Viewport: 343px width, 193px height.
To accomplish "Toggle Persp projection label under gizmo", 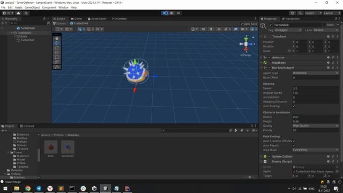I will [x=245, y=55].
